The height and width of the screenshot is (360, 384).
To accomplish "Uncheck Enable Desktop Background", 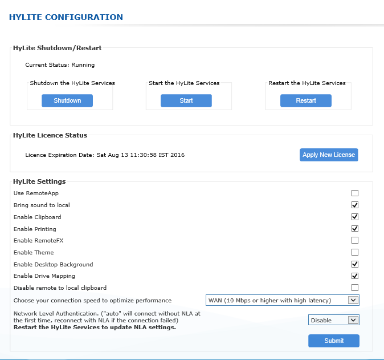I will [355, 264].
